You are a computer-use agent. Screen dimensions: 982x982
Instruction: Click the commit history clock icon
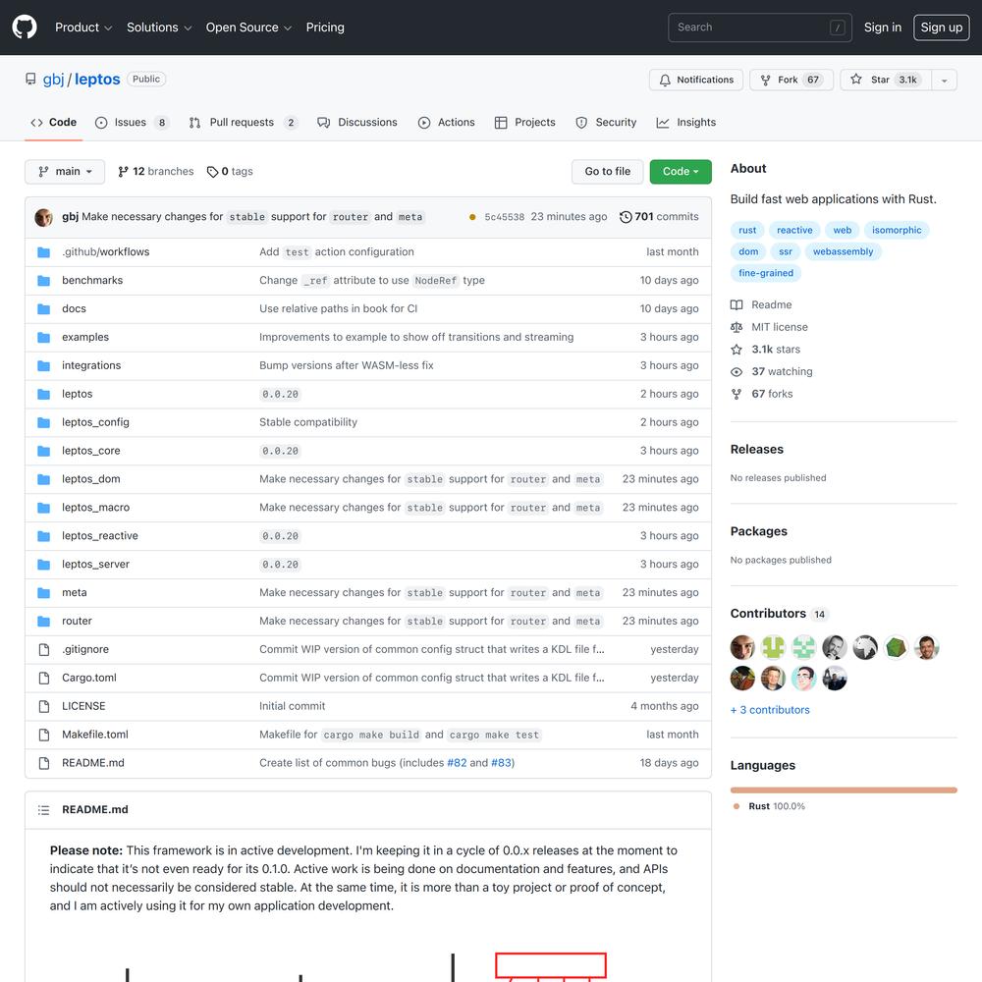625,217
